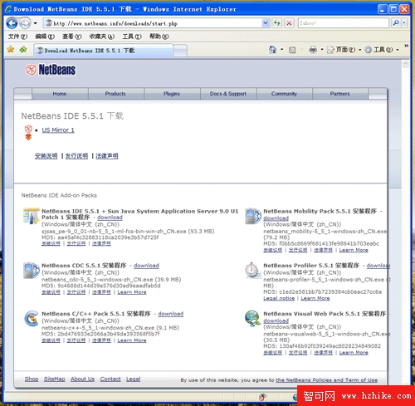The width and height of the screenshot is (415, 406).
Task: Open the 查看 menu
Action: coord(71,37)
